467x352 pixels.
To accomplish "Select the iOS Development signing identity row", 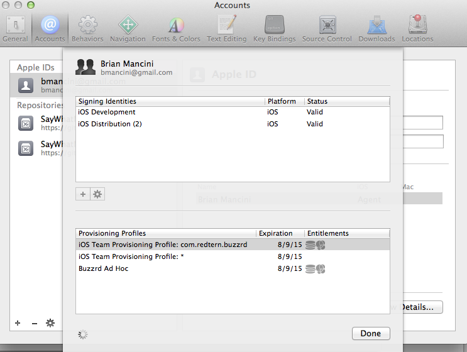I will click(233, 112).
